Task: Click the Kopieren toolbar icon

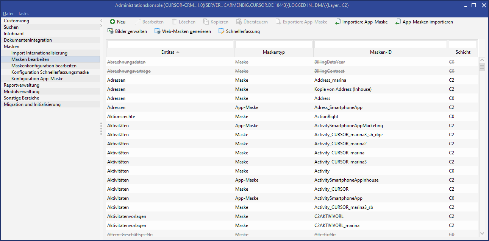Action: point(206,22)
